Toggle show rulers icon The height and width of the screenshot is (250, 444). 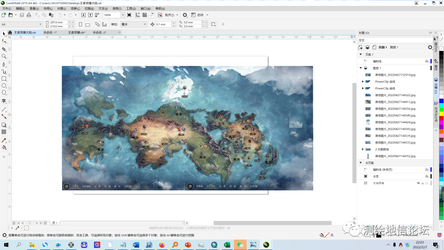pyautogui.click(x=138, y=15)
